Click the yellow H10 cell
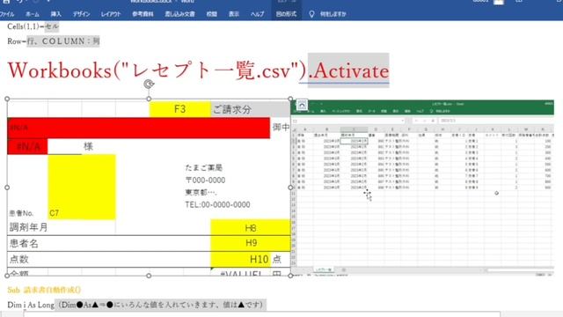563x317 pixels. [240, 259]
